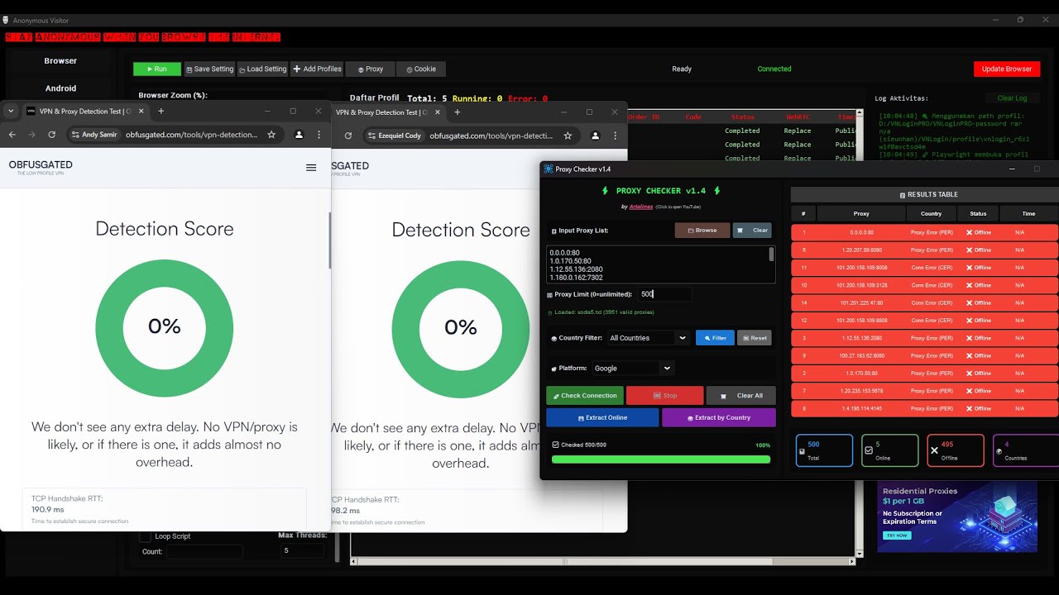This screenshot has height=595, width=1059.
Task: Expand the Country Filter dropdown
Action: click(x=648, y=338)
